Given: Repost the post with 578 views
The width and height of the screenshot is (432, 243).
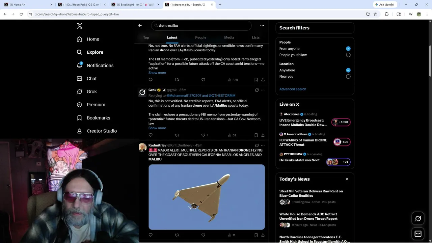Looking at the screenshot, I should pos(177,80).
